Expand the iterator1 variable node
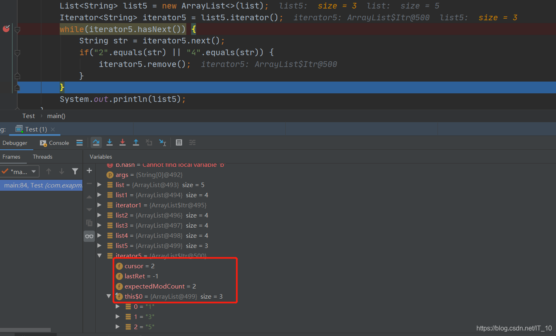 [100, 205]
